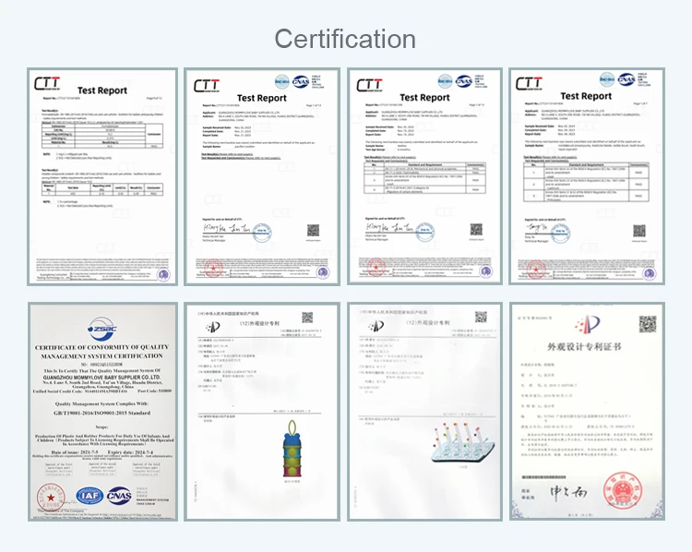This screenshot has width=692, height=552.
Task: Click the QR code on Tony Ye's Test Report
Action: coord(639,231)
